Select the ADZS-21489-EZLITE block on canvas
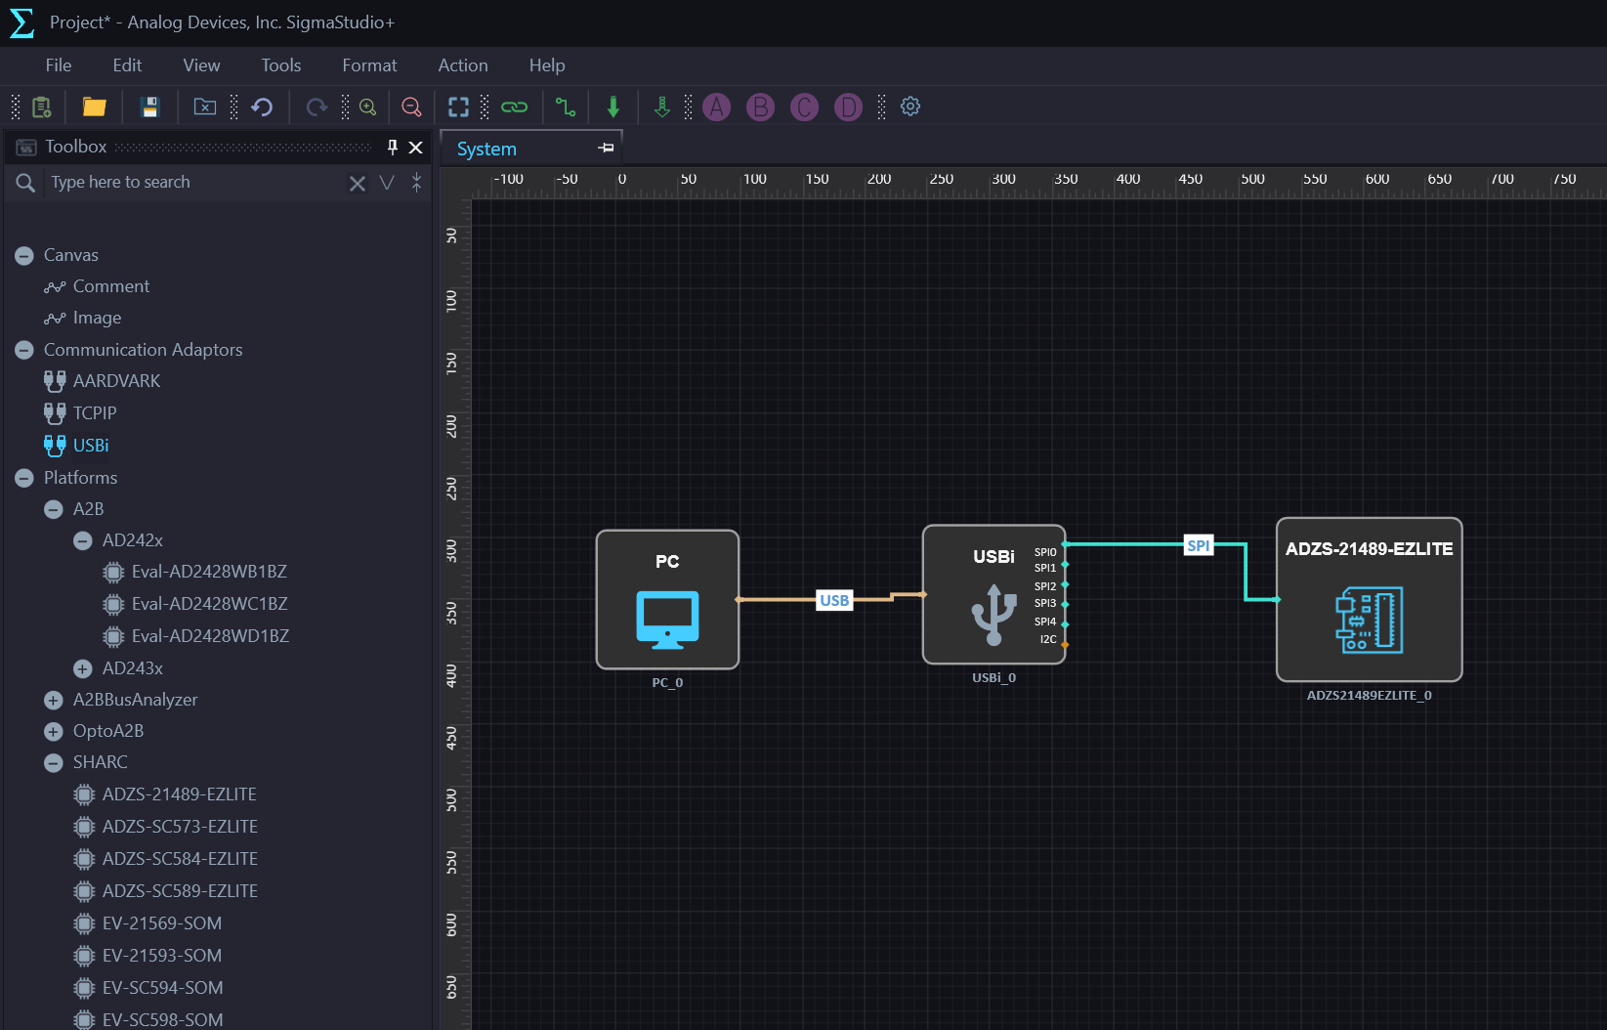Image resolution: width=1607 pixels, height=1030 pixels. point(1369,599)
